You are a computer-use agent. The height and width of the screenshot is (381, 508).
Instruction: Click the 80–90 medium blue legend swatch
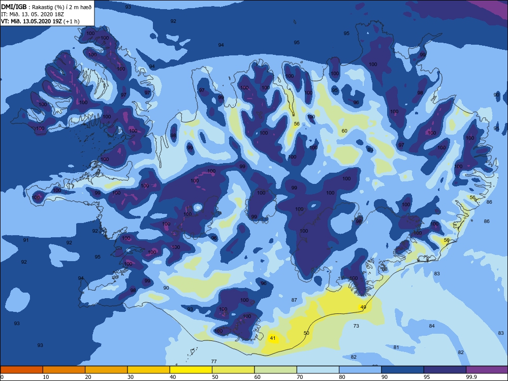(x=360, y=370)
